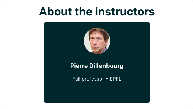This screenshot has height=109, width=193.
Task: Click the bullet separator before EPFL
Action: tap(107, 79)
